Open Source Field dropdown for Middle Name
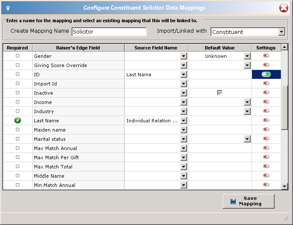Screen dimensions: 293x225 click(x=184, y=176)
